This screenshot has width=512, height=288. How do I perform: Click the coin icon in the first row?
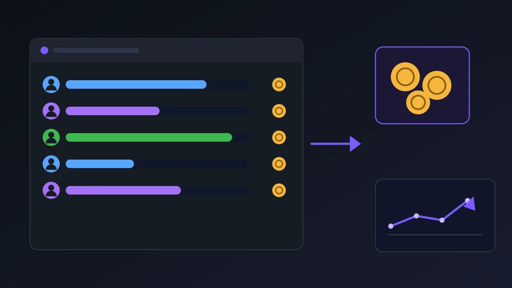[x=279, y=84]
